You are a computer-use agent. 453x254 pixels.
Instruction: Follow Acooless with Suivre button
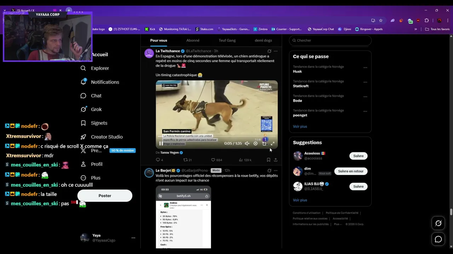[x=359, y=156]
